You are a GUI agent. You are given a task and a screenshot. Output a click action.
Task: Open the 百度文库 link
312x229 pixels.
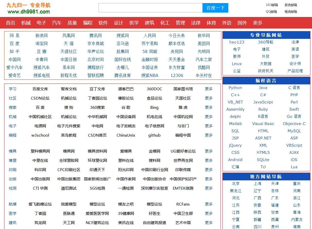(40, 89)
